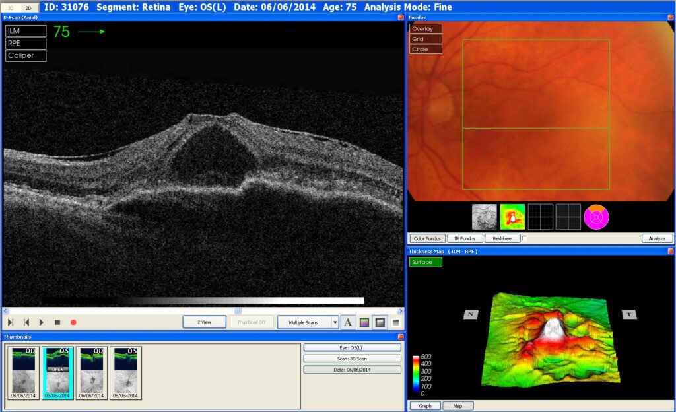Toggle the green Surface option
The height and width of the screenshot is (412, 676).
coord(426,262)
